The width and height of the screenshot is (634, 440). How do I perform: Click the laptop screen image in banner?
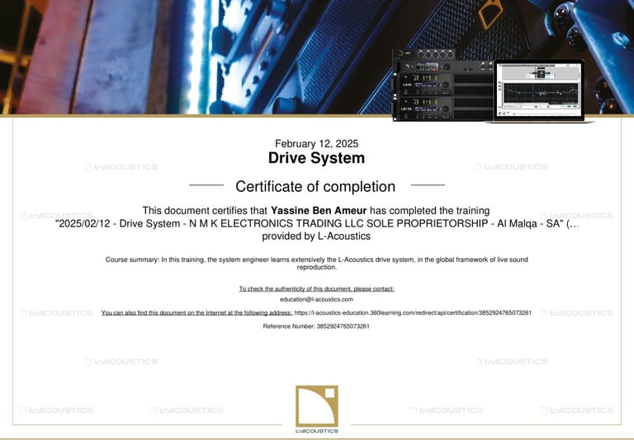[539, 91]
